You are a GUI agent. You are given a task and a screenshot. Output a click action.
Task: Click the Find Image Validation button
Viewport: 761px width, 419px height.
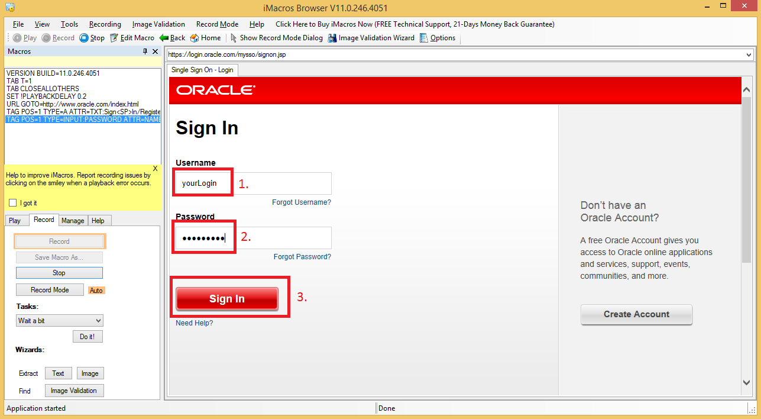pyautogui.click(x=74, y=391)
